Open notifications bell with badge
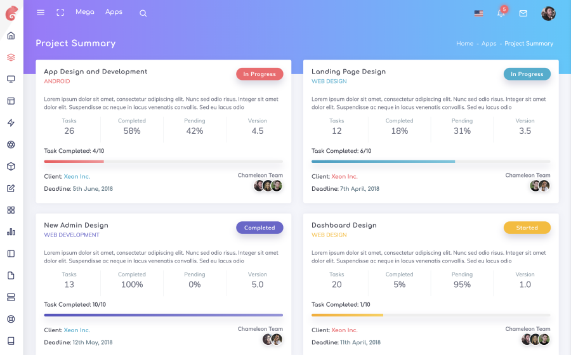The image size is (571, 355). (501, 13)
